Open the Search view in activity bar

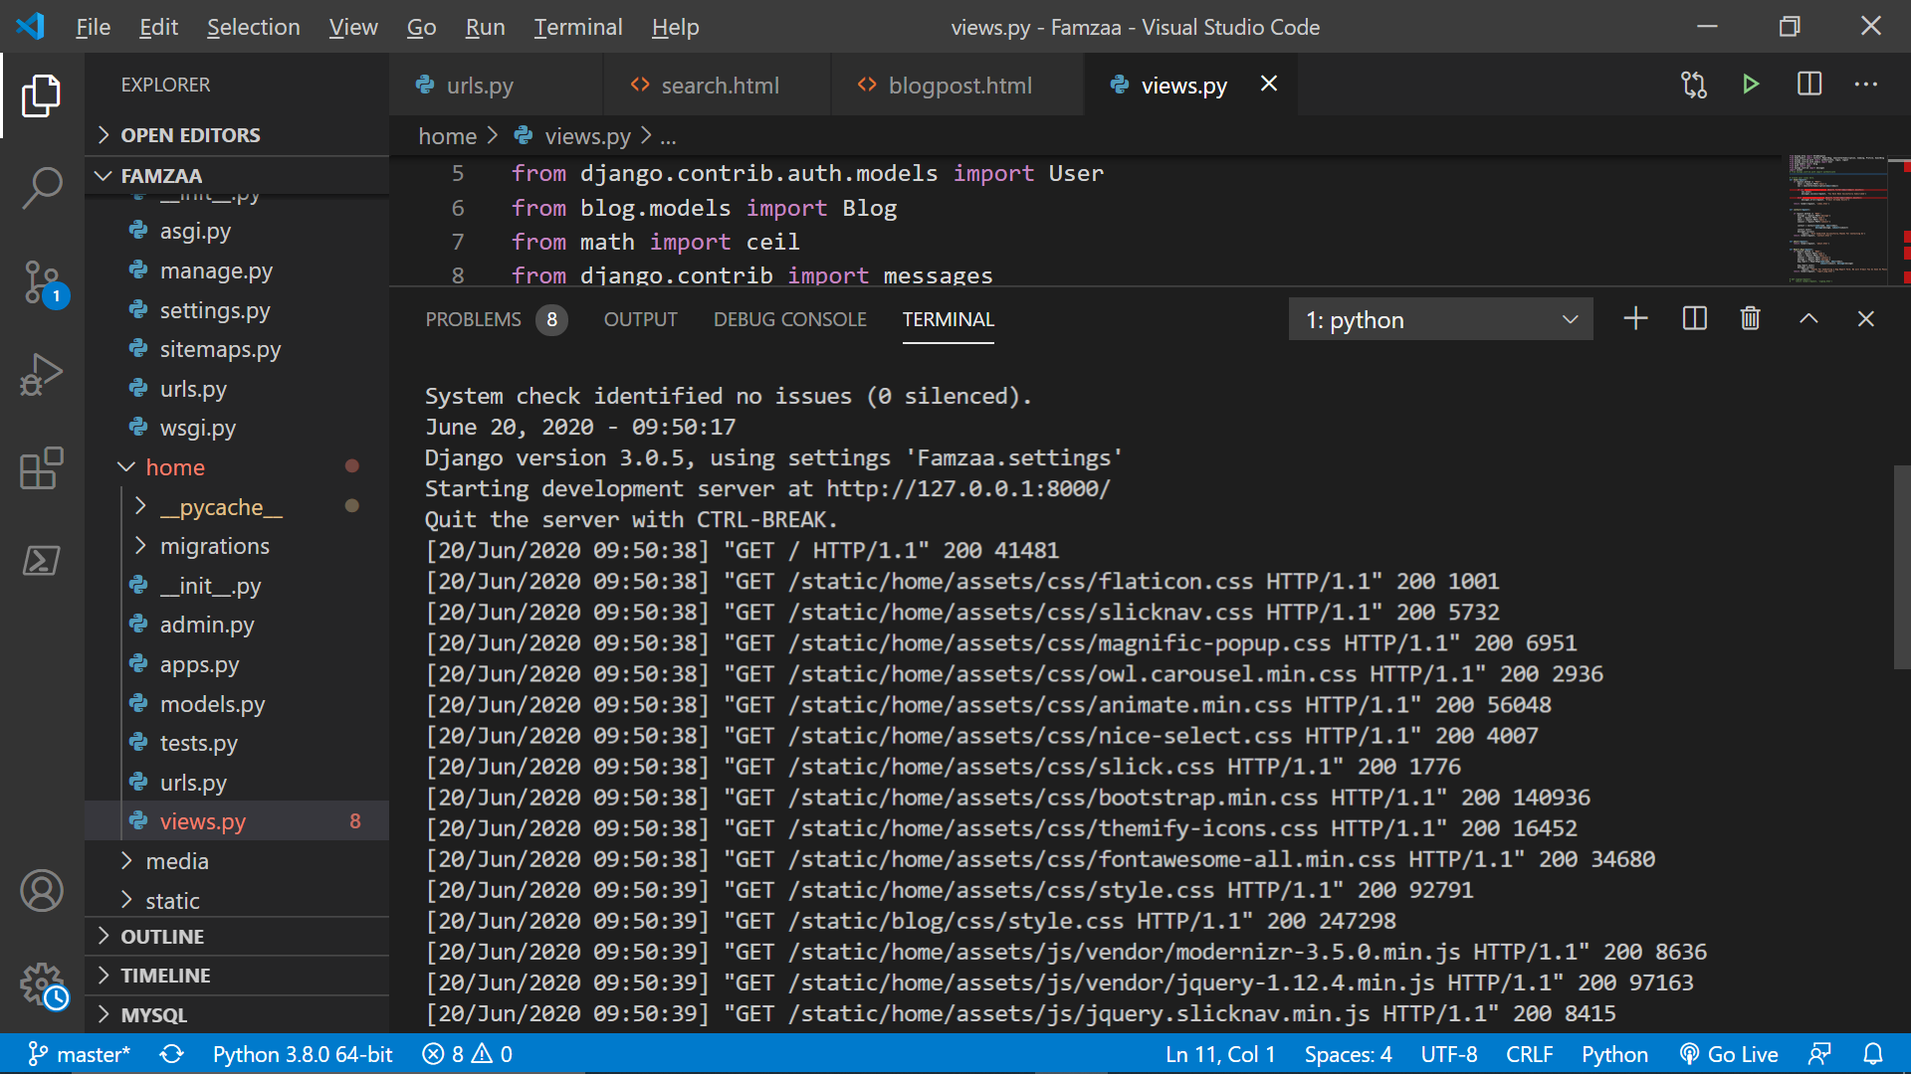click(42, 187)
